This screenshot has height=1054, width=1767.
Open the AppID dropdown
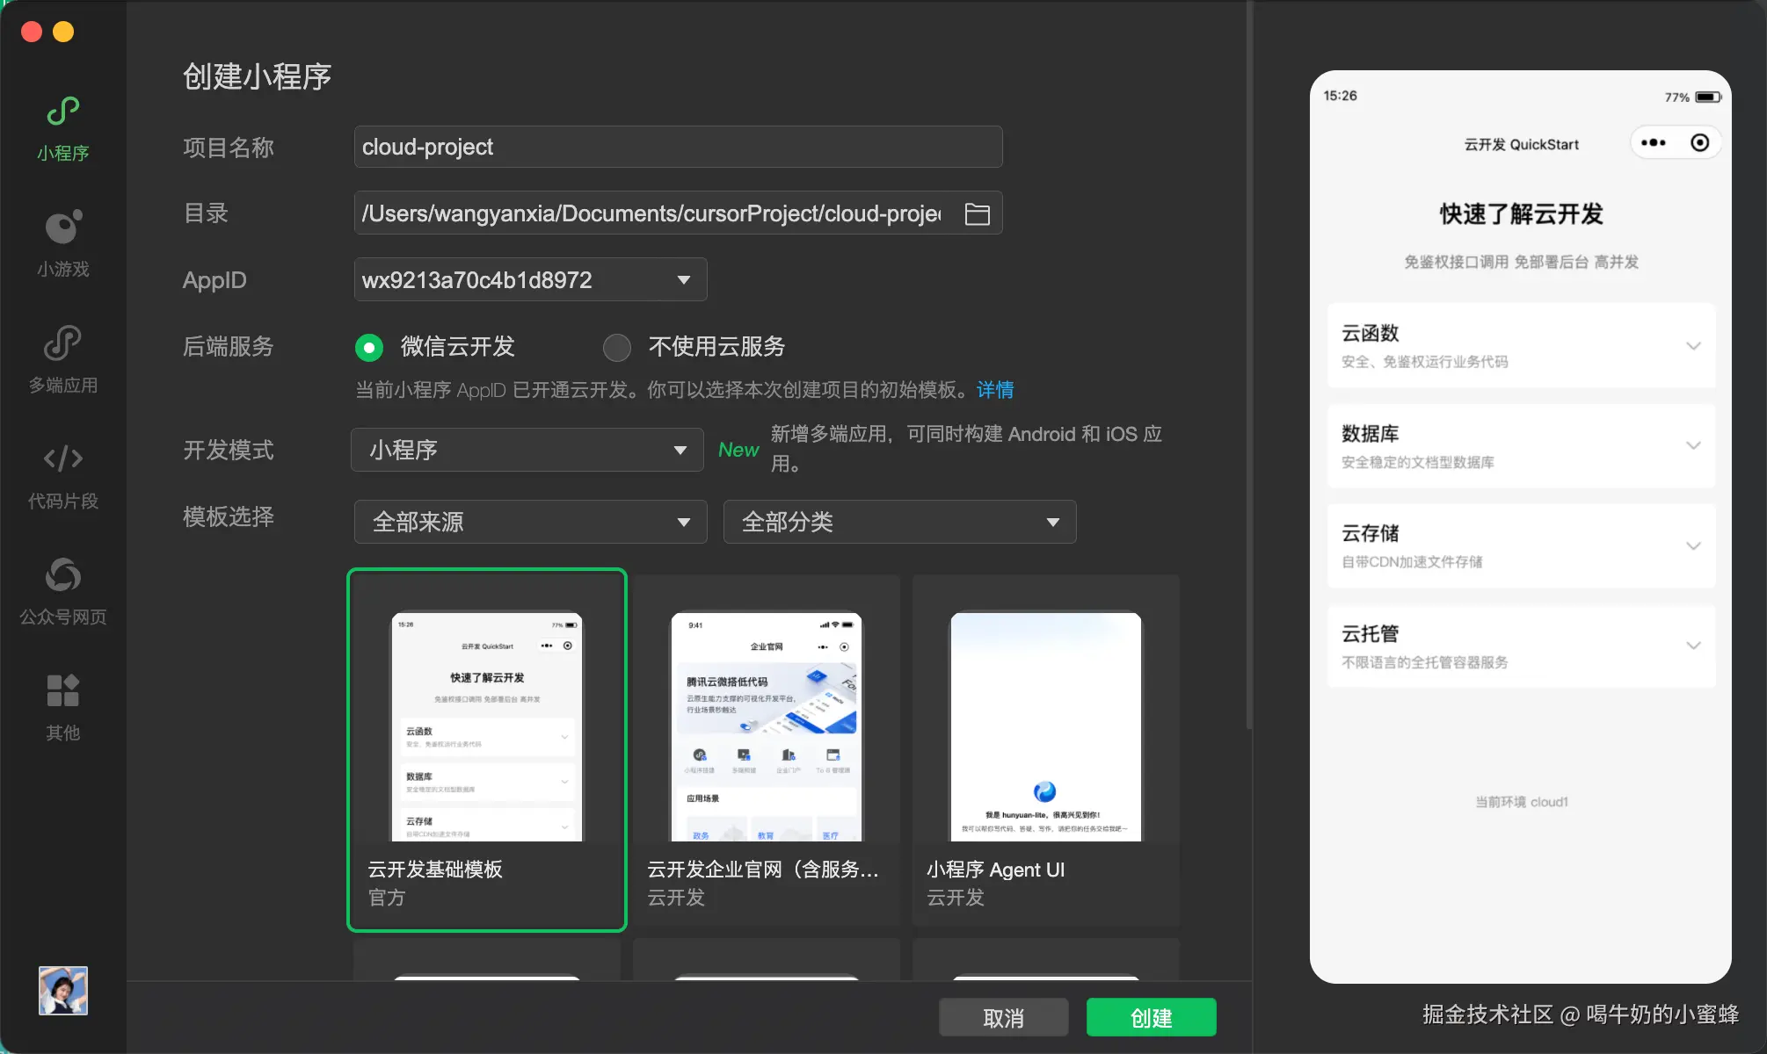(x=530, y=280)
